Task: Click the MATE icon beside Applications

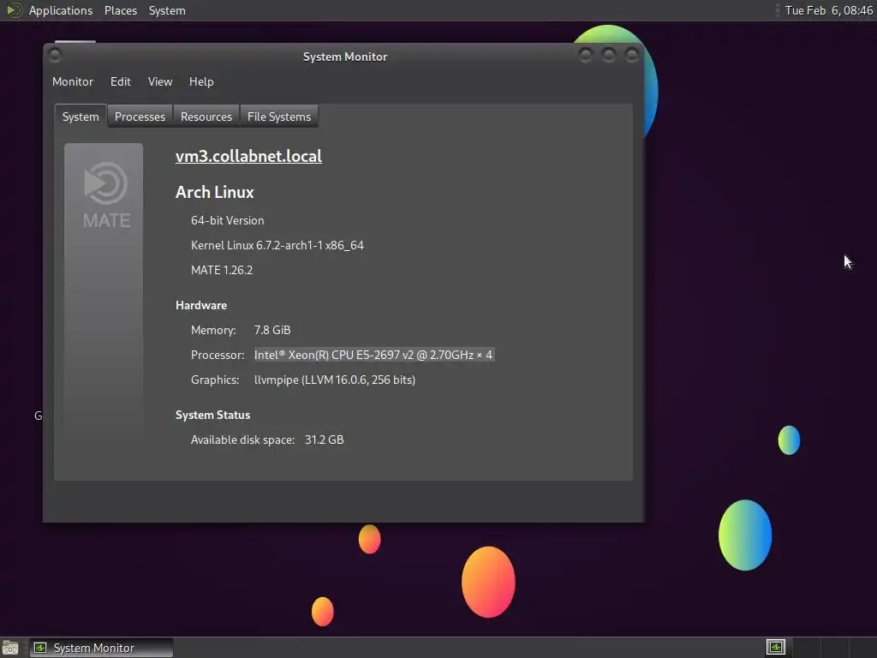Action: point(14,10)
